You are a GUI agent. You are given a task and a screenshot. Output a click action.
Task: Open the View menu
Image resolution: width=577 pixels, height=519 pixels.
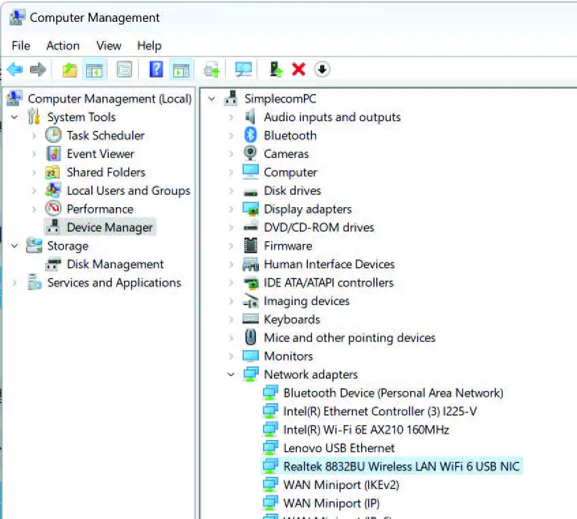point(108,46)
